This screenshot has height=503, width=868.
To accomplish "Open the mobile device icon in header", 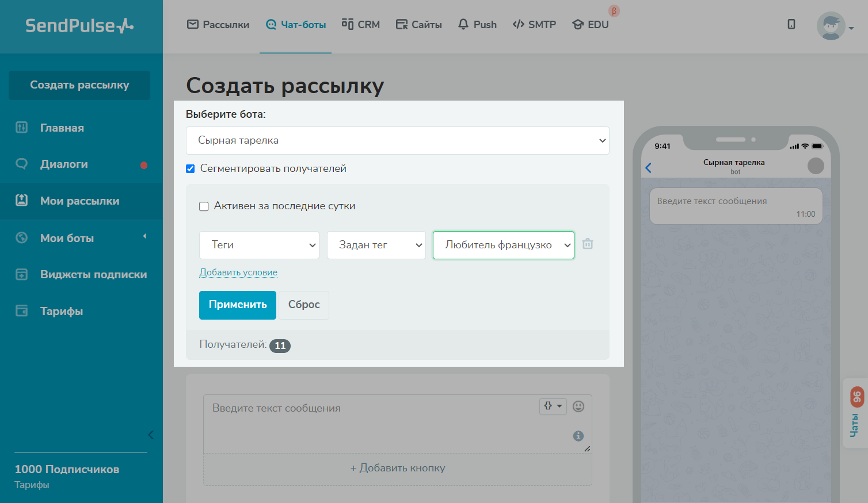I will tap(791, 24).
